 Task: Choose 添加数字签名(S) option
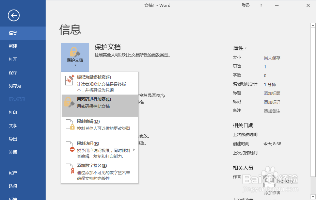tap(100, 172)
